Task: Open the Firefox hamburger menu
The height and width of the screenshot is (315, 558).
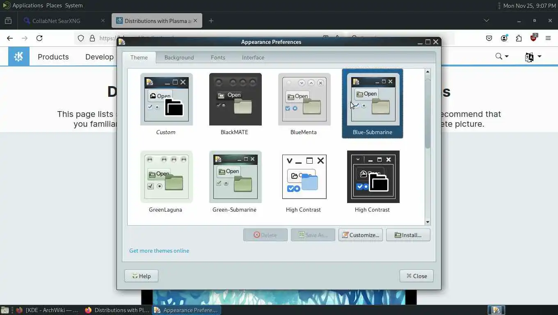Action: 548,38
